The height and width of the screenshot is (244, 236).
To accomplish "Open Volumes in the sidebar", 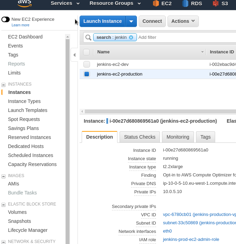I will tap(17, 212).
